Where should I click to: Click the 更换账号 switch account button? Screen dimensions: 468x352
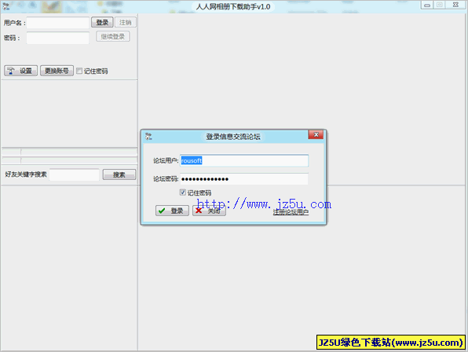[57, 71]
